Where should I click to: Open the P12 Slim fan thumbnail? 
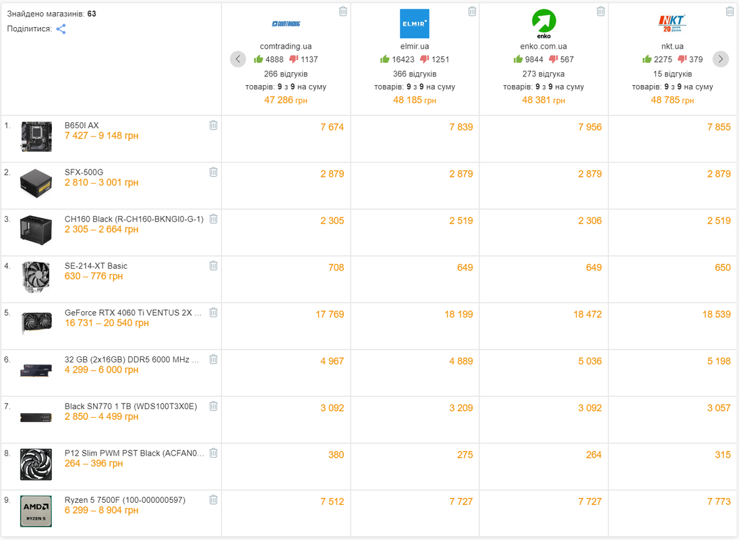point(36,464)
